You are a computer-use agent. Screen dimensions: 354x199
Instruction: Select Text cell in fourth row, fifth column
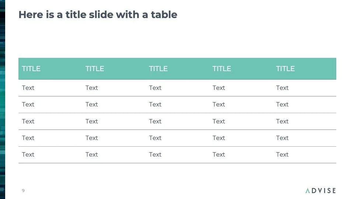pos(282,138)
